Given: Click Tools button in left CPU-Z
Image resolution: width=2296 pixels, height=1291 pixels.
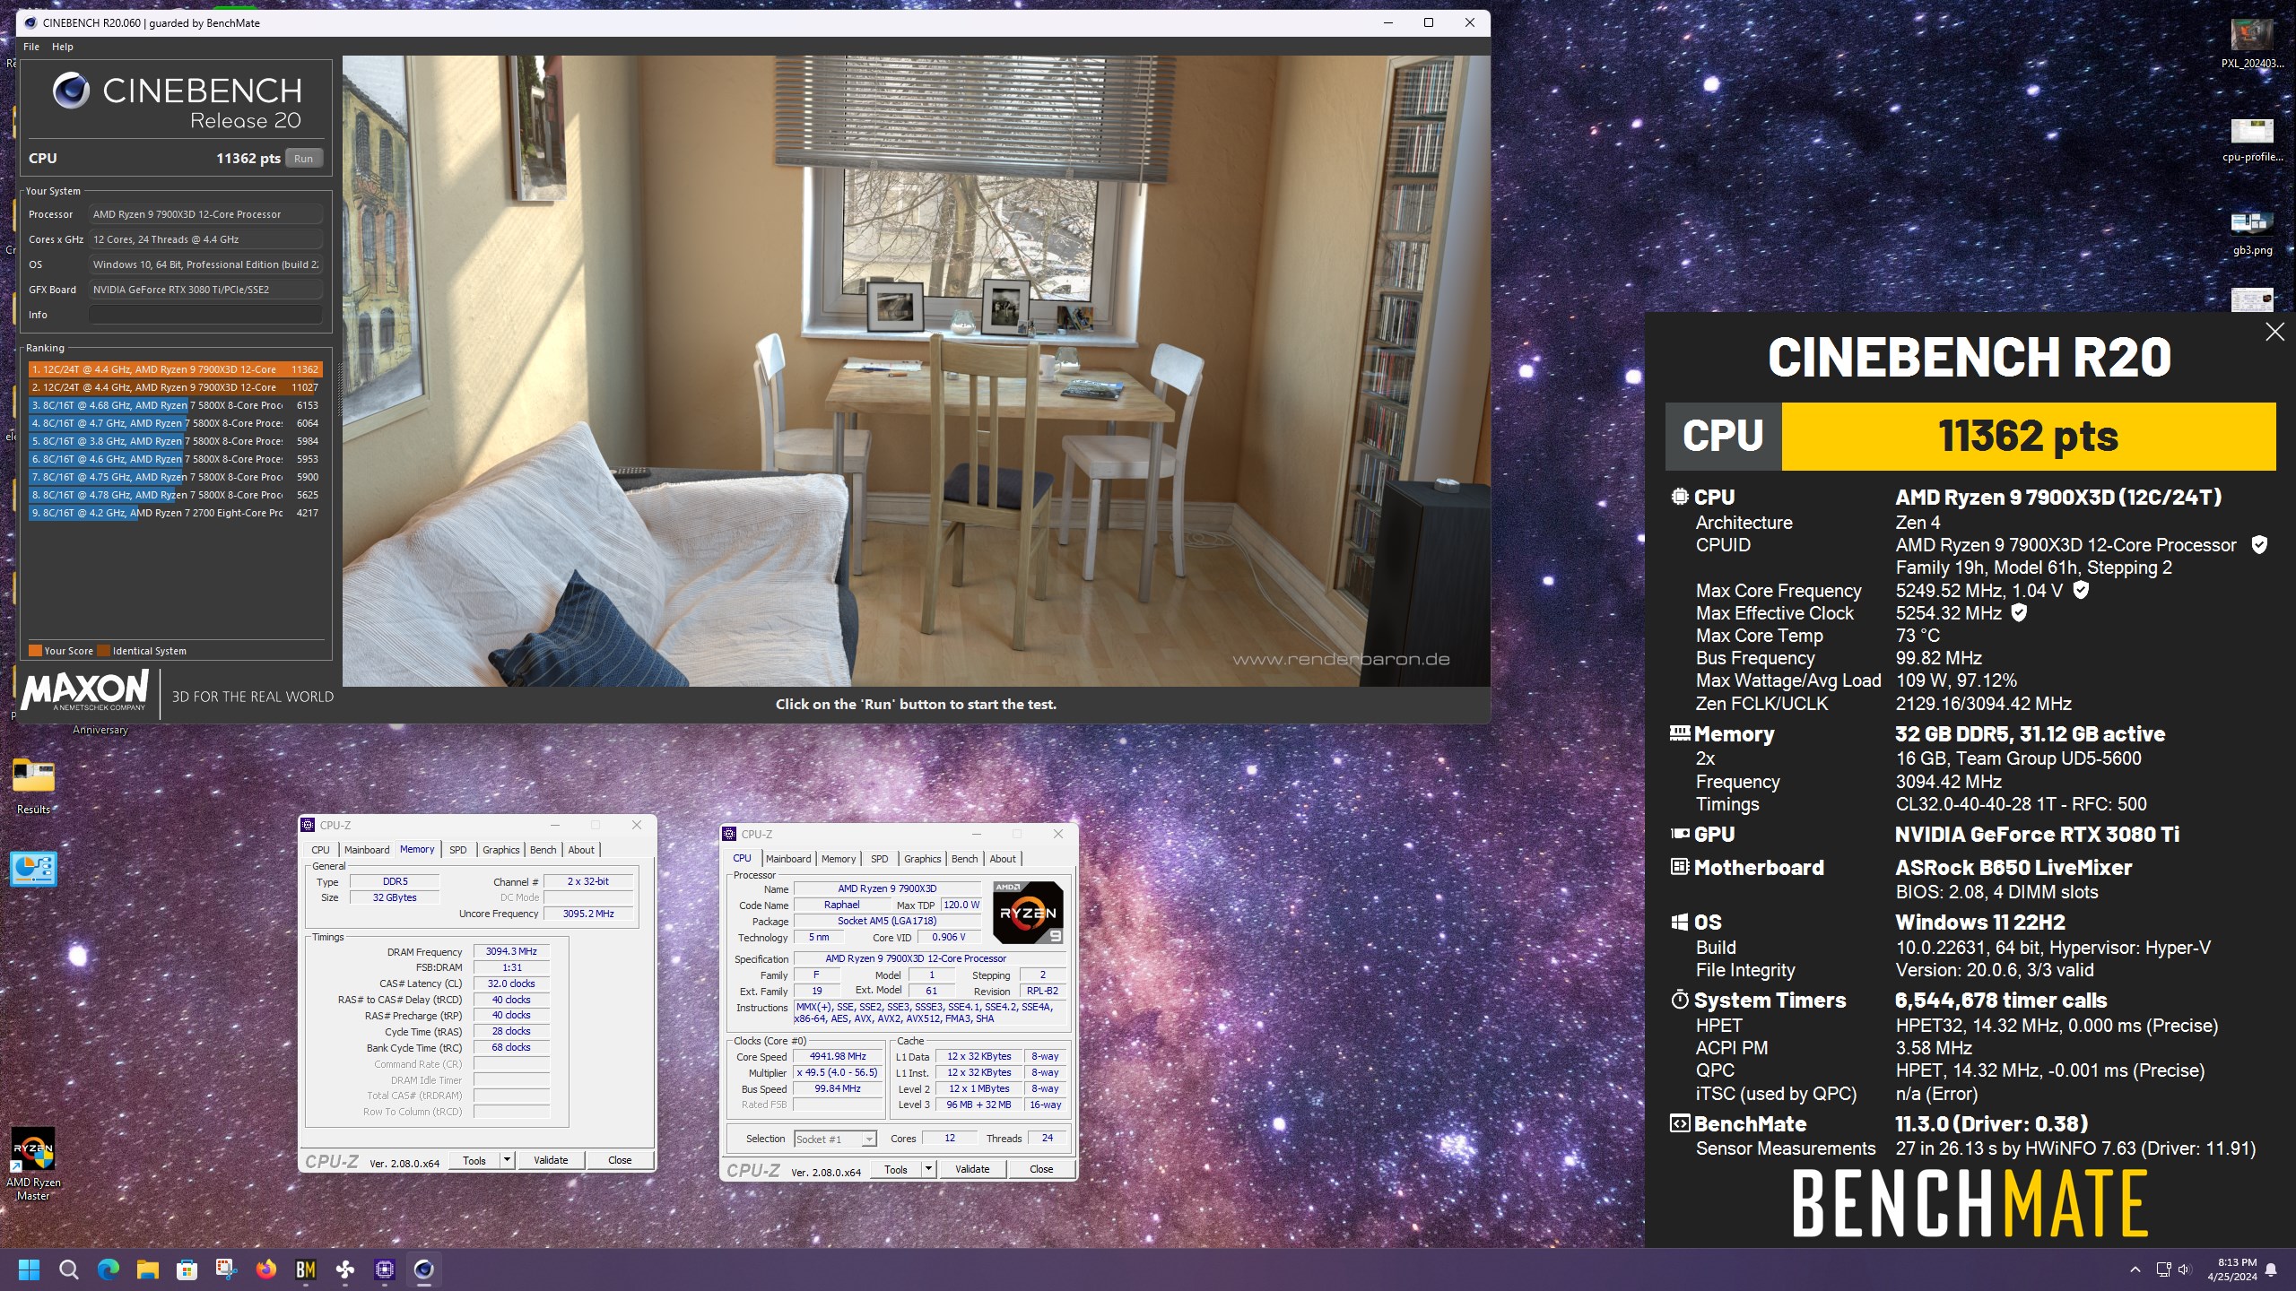Looking at the screenshot, I should pyautogui.click(x=474, y=1160).
